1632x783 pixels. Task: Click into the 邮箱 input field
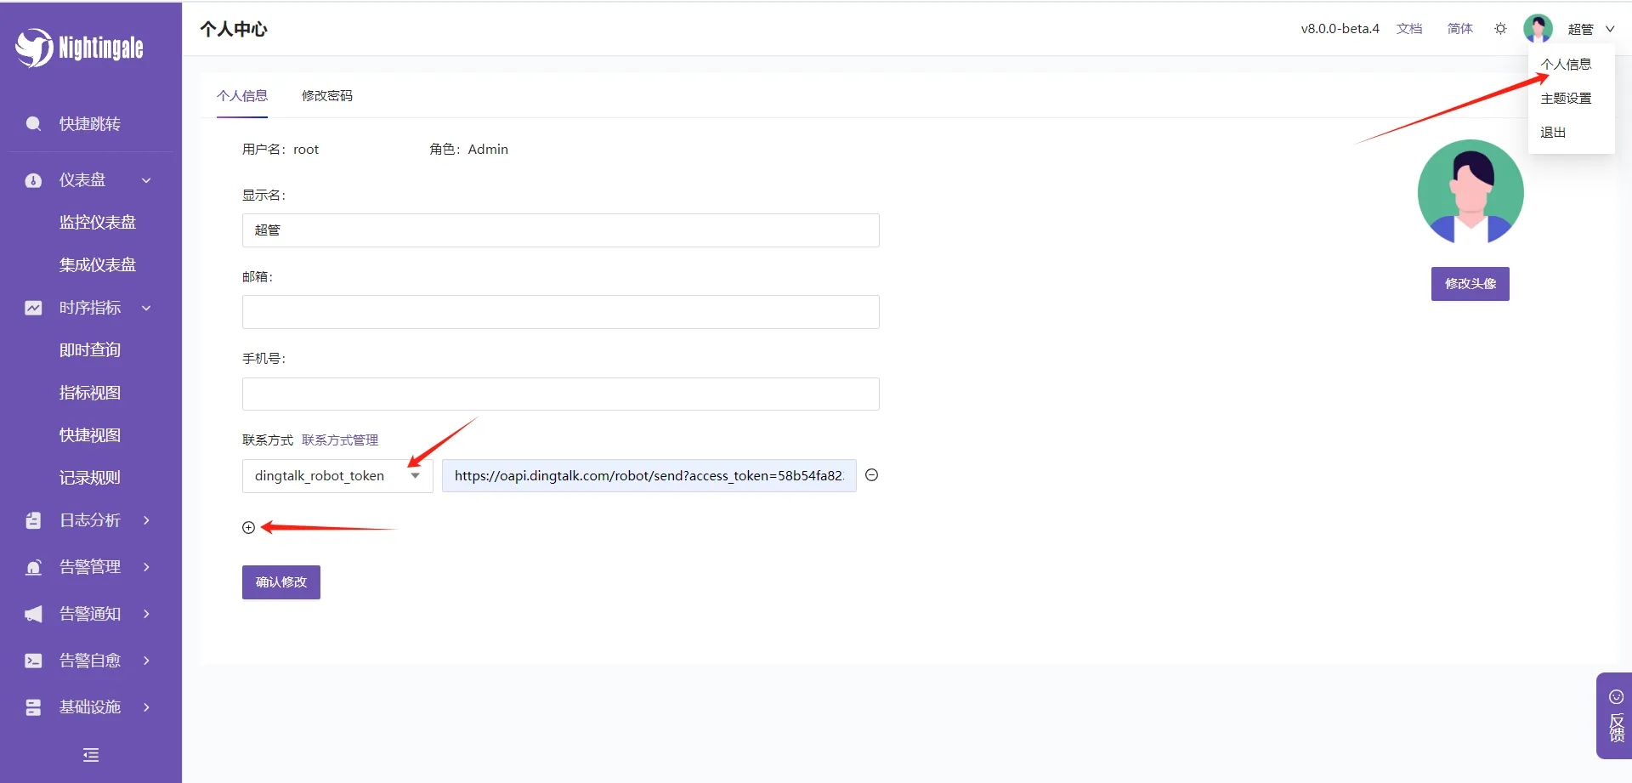click(x=560, y=312)
